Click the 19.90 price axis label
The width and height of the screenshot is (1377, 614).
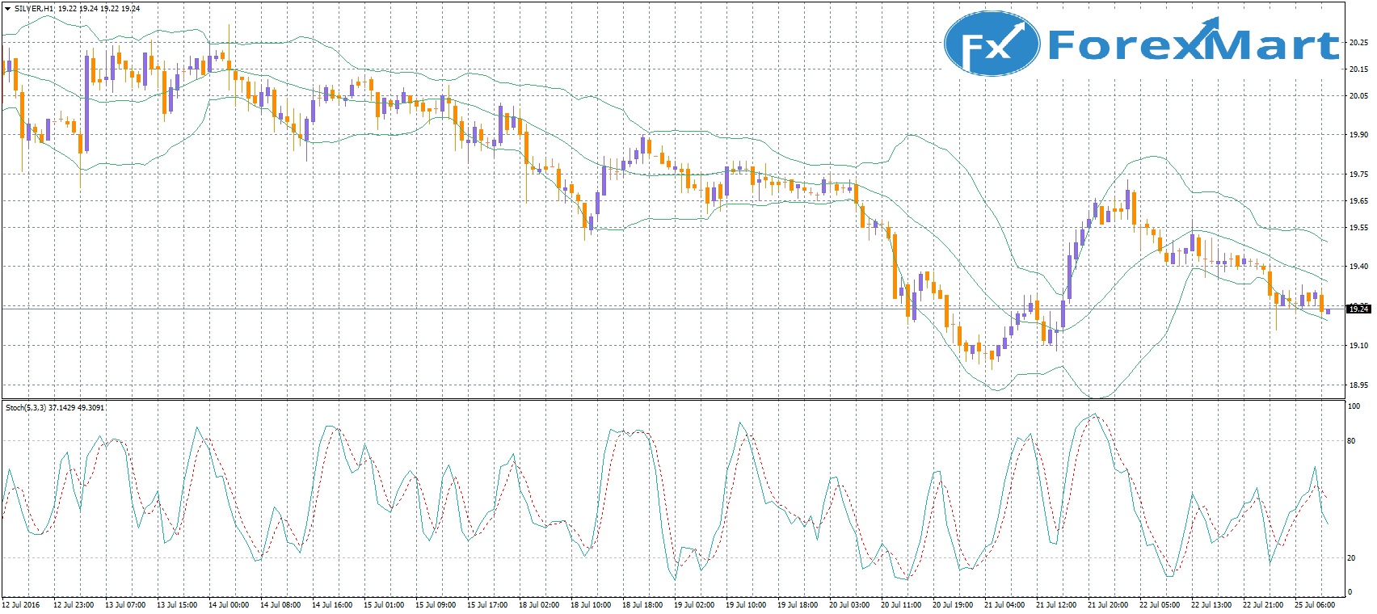pyautogui.click(x=1358, y=135)
